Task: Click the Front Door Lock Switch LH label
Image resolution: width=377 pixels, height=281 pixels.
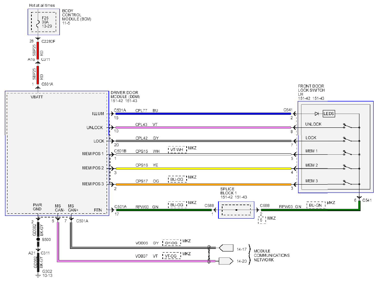Action: pyautogui.click(x=311, y=90)
